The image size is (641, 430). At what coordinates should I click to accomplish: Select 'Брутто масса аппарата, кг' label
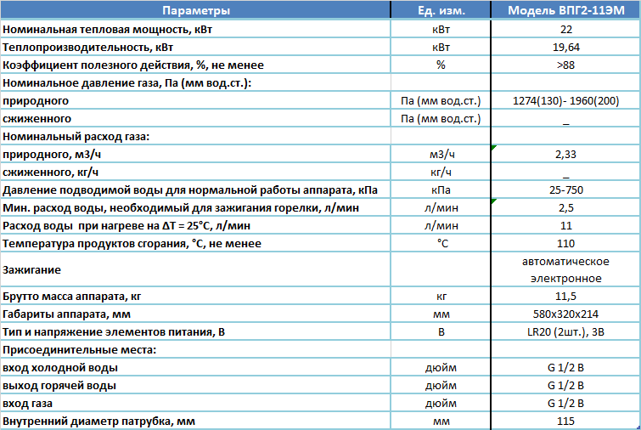coord(195,297)
